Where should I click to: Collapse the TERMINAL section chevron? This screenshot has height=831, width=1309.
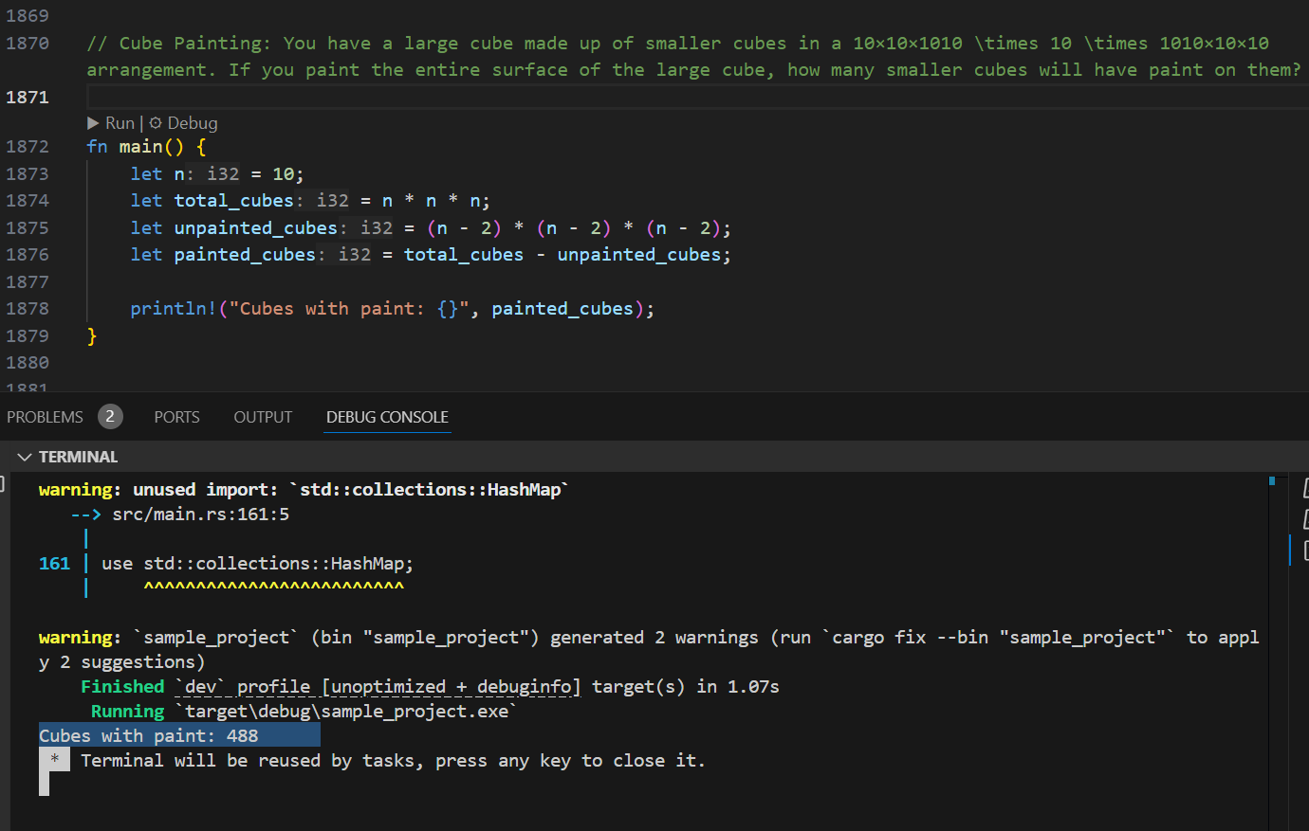(x=25, y=457)
